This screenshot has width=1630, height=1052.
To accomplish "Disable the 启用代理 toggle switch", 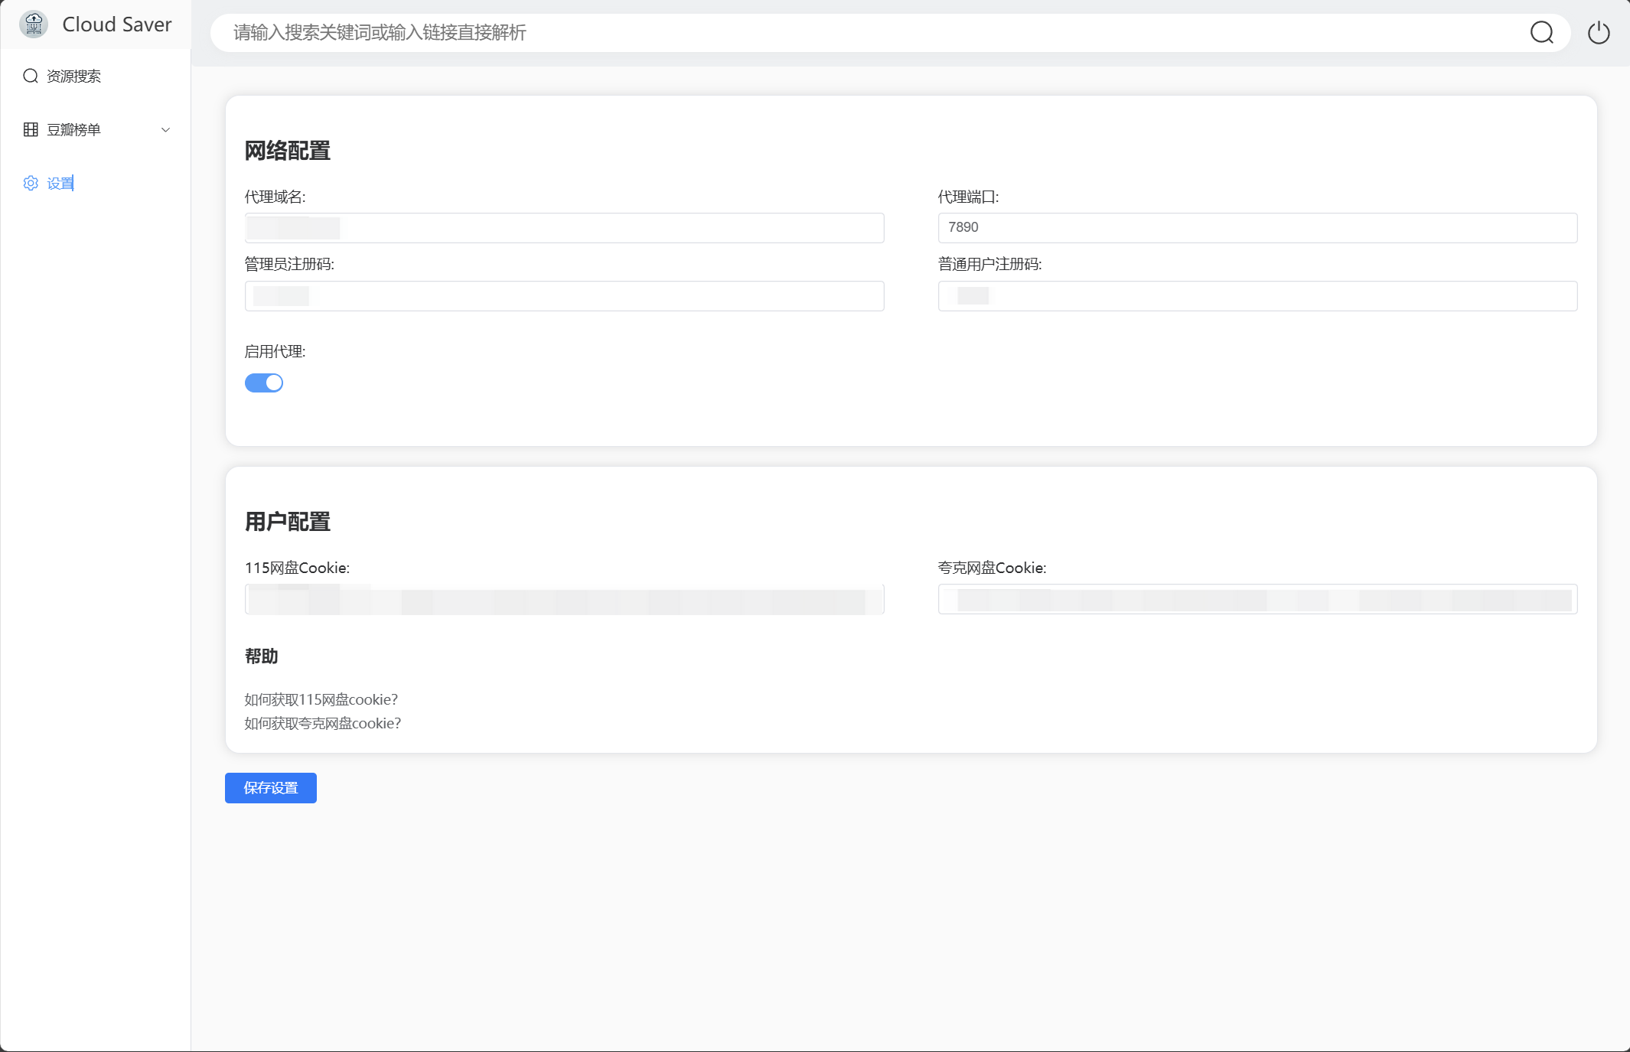I will click(x=264, y=383).
